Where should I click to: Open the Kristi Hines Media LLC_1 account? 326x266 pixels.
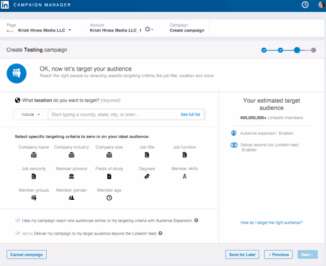[x=116, y=30]
